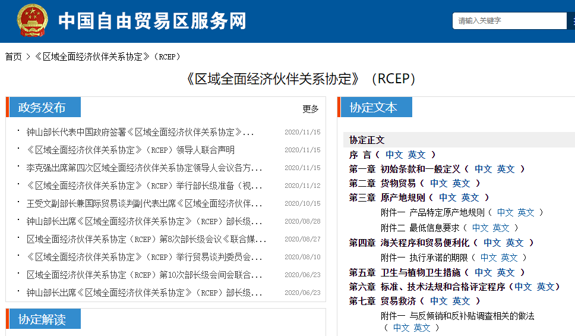Select the 协定文本 section tab
Viewport: 575px width, 336px height.
pos(376,107)
